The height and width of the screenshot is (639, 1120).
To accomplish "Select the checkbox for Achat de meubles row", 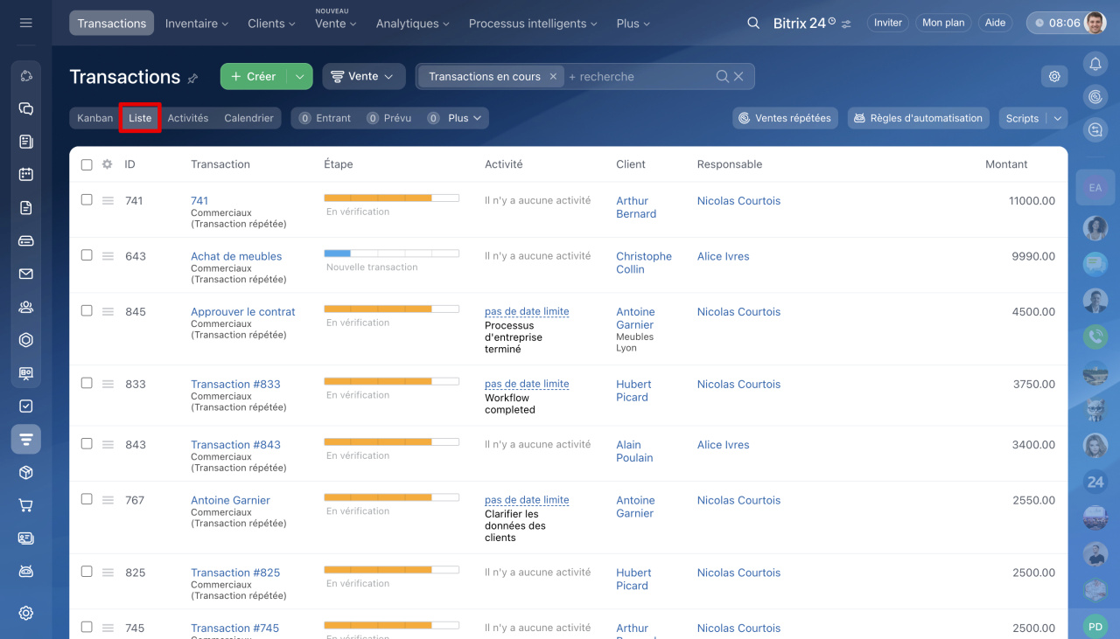I will (x=87, y=255).
